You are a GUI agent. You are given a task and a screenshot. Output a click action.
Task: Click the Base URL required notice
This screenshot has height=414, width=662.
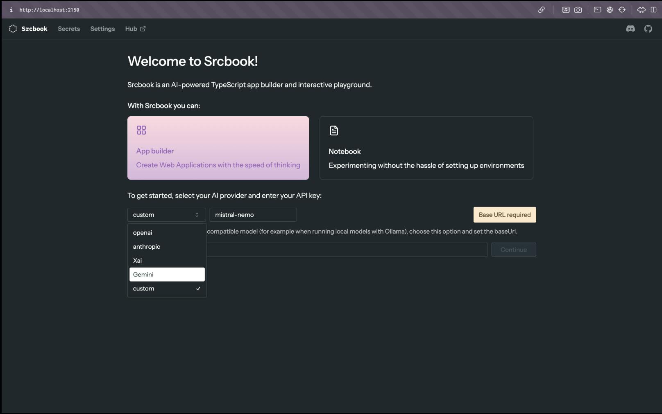[505, 215]
